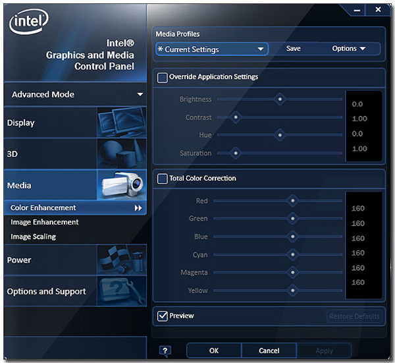
Task: Open Image Scaling submenu item
Action: coord(34,237)
